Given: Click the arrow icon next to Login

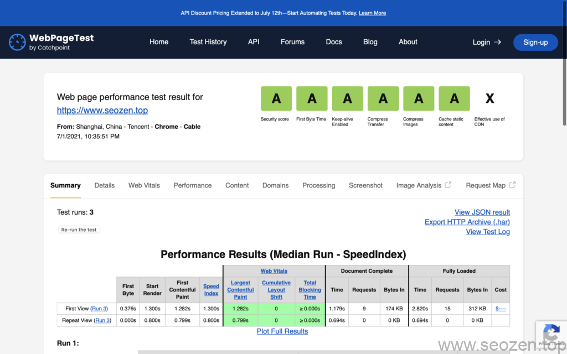Looking at the screenshot, I should [498, 42].
